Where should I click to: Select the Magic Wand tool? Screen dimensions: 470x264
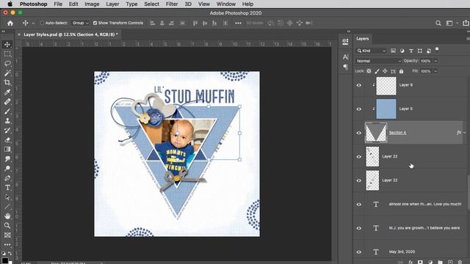point(7,73)
